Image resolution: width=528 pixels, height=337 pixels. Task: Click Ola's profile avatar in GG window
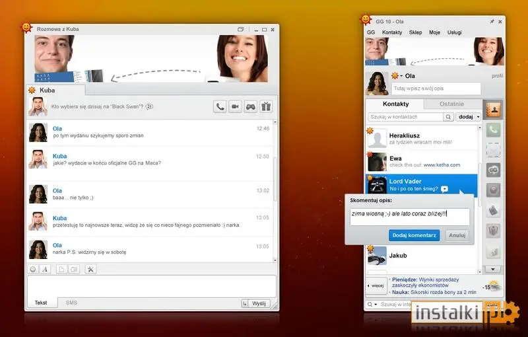click(377, 83)
